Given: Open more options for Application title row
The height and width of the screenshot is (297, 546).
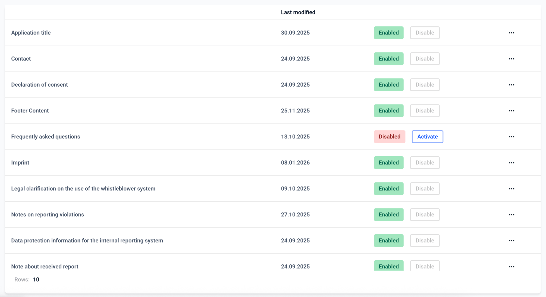Looking at the screenshot, I should click(x=512, y=33).
